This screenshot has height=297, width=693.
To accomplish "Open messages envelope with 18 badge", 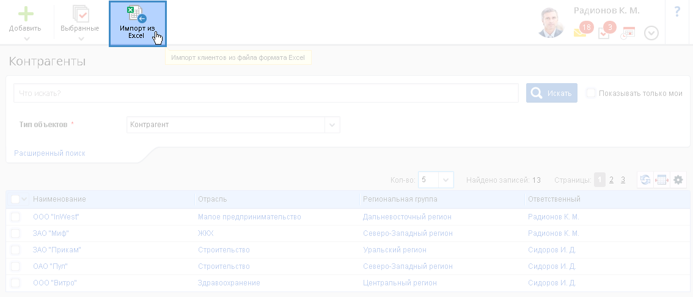I will point(582,30).
